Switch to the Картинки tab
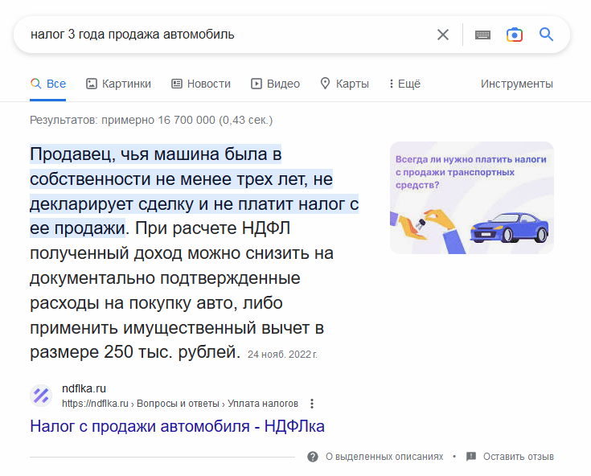Viewport: 591px width, 476px height. pos(118,84)
